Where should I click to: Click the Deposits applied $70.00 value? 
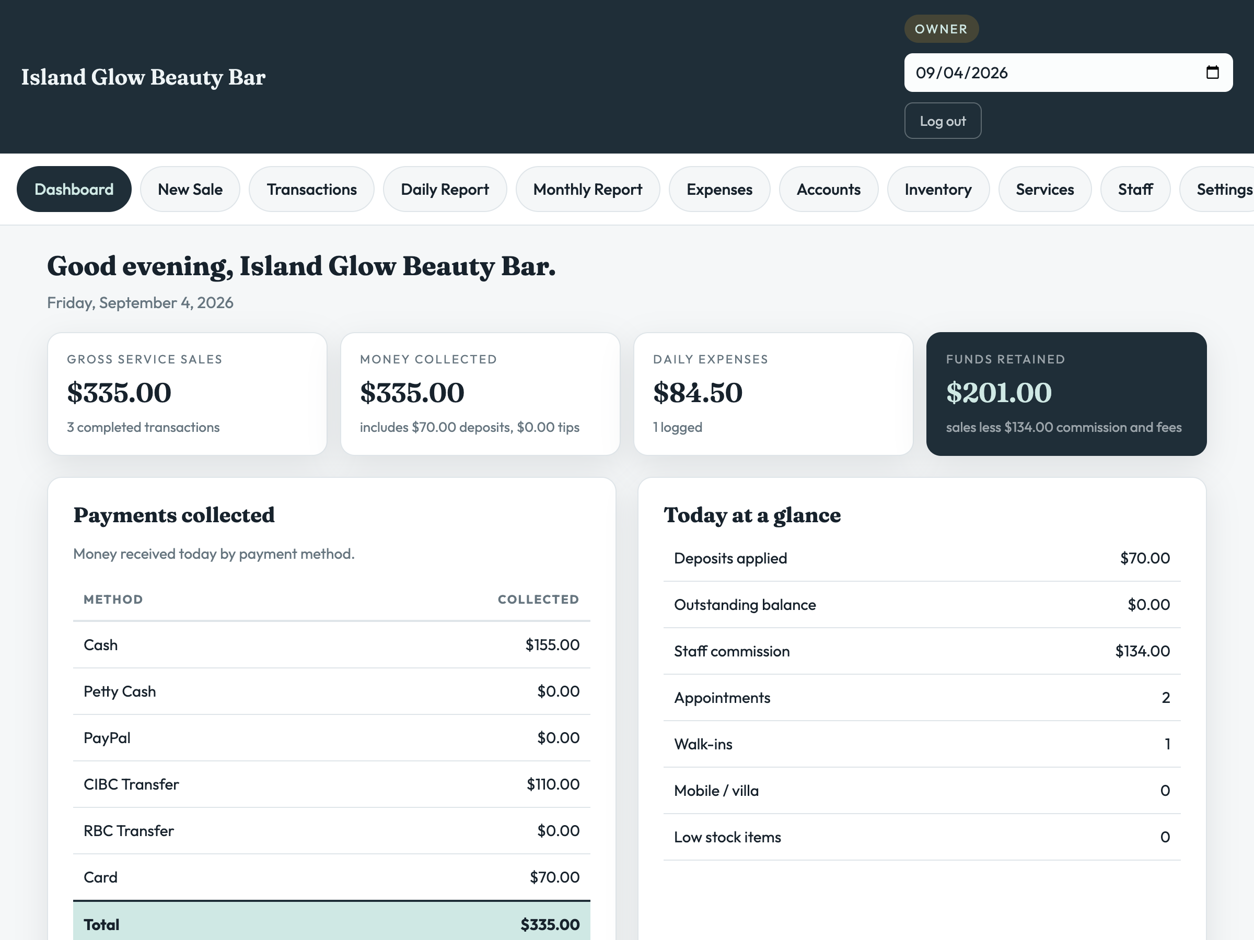(x=1145, y=558)
